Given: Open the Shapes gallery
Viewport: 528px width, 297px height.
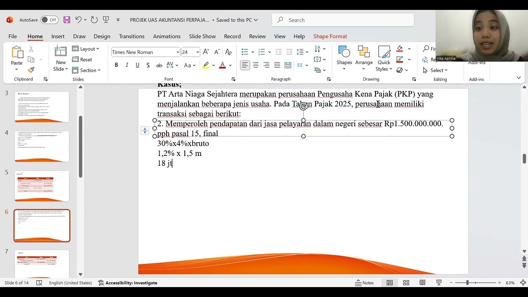Looking at the screenshot, I should (344, 58).
